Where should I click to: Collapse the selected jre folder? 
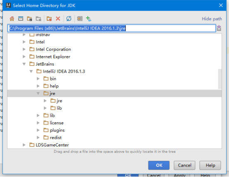38,94
